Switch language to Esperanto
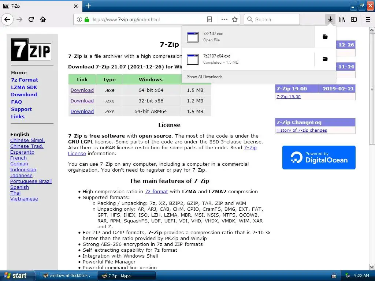Image resolution: width=375 pixels, height=281 pixels. tap(22, 152)
